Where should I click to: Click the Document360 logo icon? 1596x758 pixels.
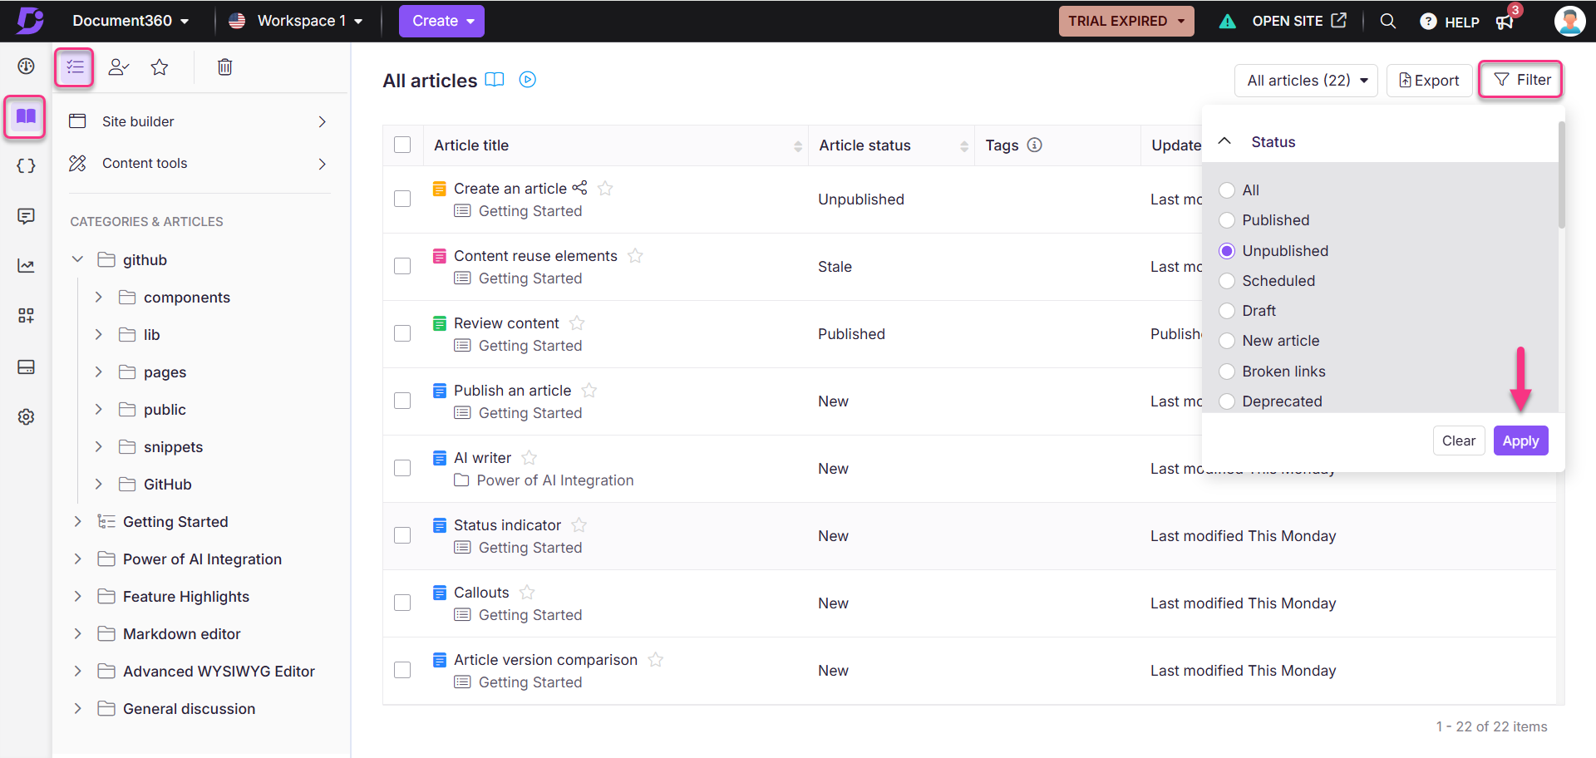click(x=30, y=20)
